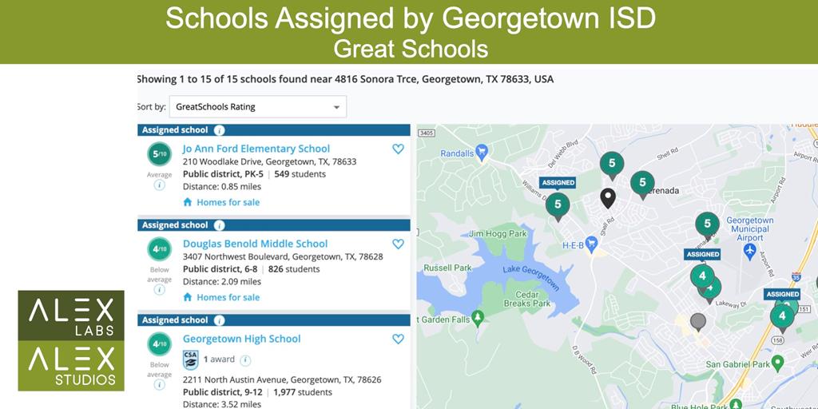Open the GreatSchools Rating sort dropdown
The image size is (818, 409).
coord(258,107)
